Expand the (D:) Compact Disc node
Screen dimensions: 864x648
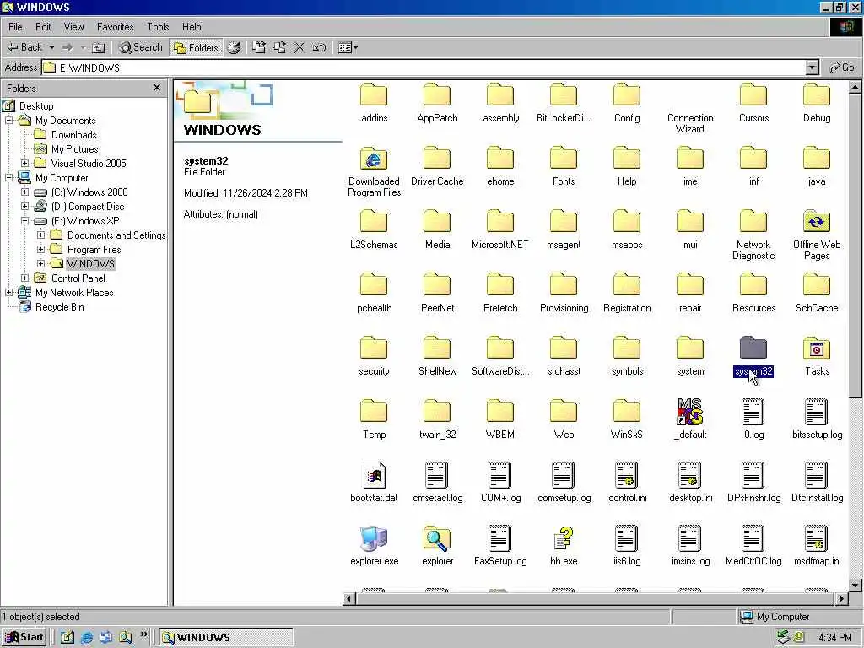point(24,206)
